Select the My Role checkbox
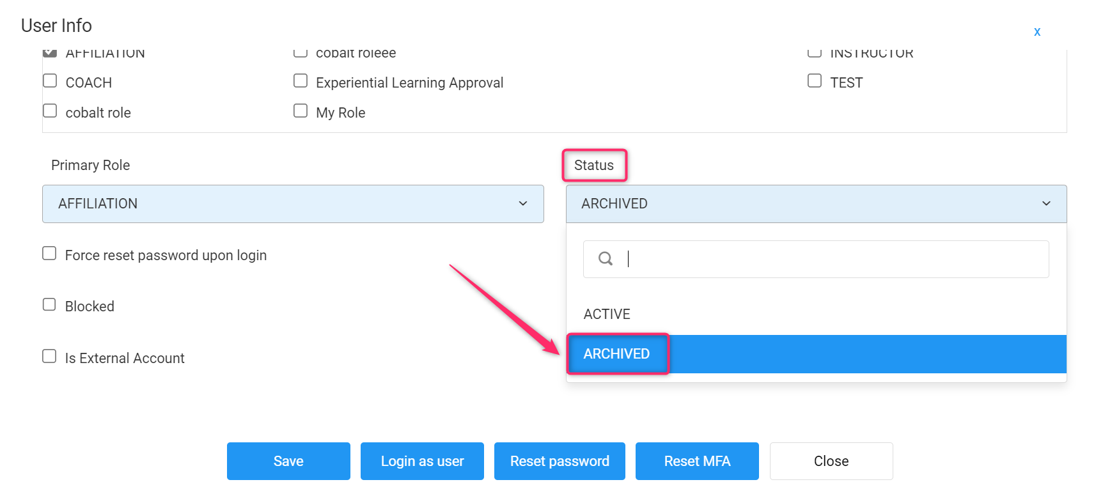The width and height of the screenshot is (1096, 489). tap(301, 111)
